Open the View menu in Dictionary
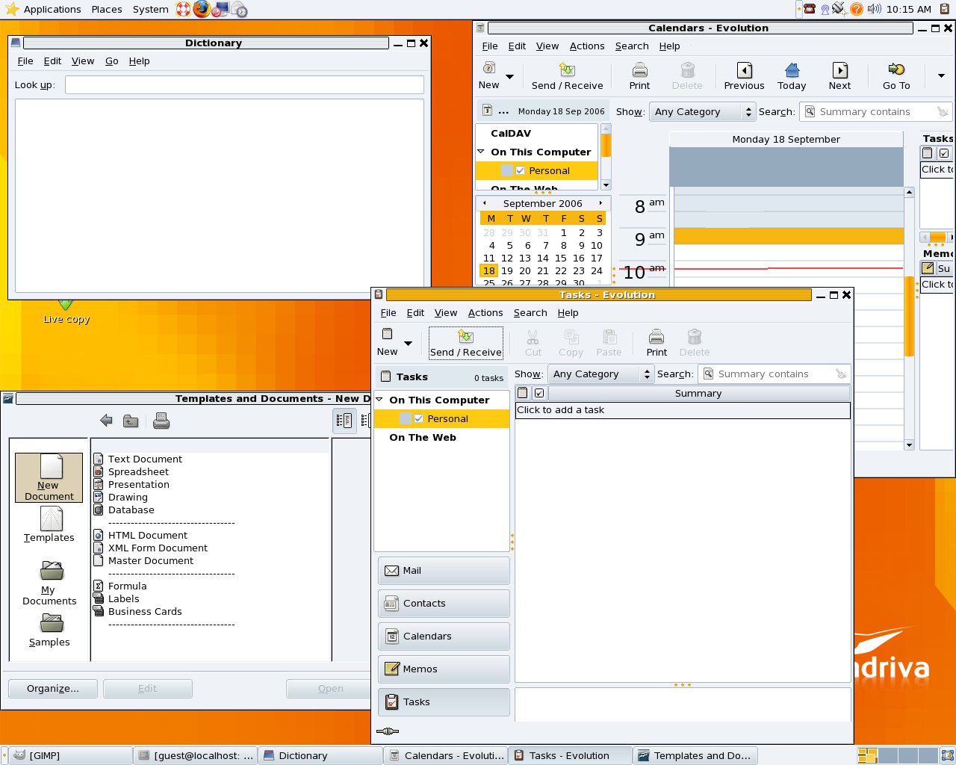This screenshot has width=956, height=765. pyautogui.click(x=83, y=61)
